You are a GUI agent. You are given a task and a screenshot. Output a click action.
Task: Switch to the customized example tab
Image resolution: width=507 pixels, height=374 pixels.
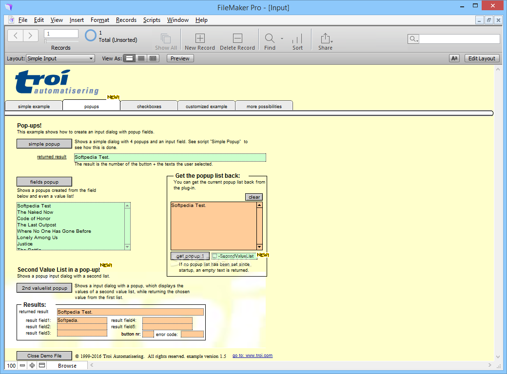(206, 106)
